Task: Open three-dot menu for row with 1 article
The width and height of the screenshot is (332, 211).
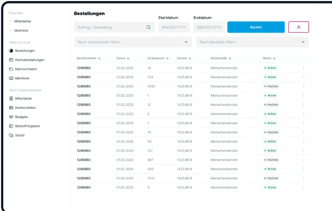Action: [304, 96]
